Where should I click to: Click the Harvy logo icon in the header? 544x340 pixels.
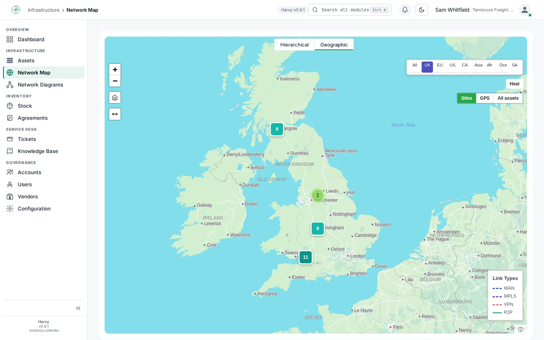pyautogui.click(x=16, y=10)
